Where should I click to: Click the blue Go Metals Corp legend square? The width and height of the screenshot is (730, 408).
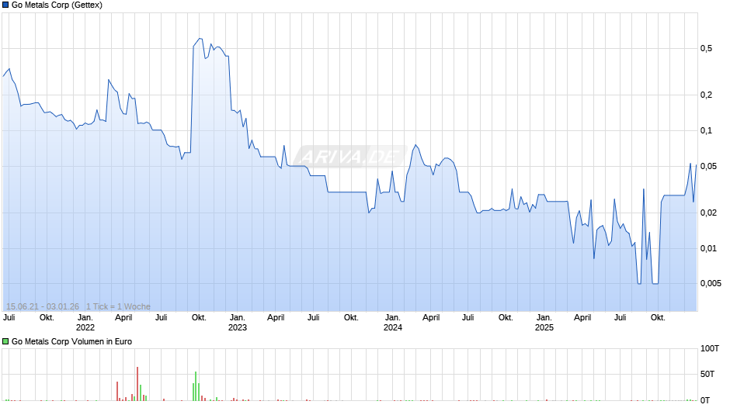[5, 5]
